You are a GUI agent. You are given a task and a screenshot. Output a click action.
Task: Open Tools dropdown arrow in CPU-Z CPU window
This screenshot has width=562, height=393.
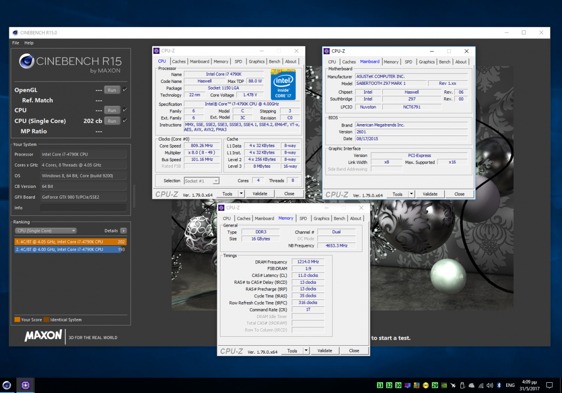(x=241, y=193)
